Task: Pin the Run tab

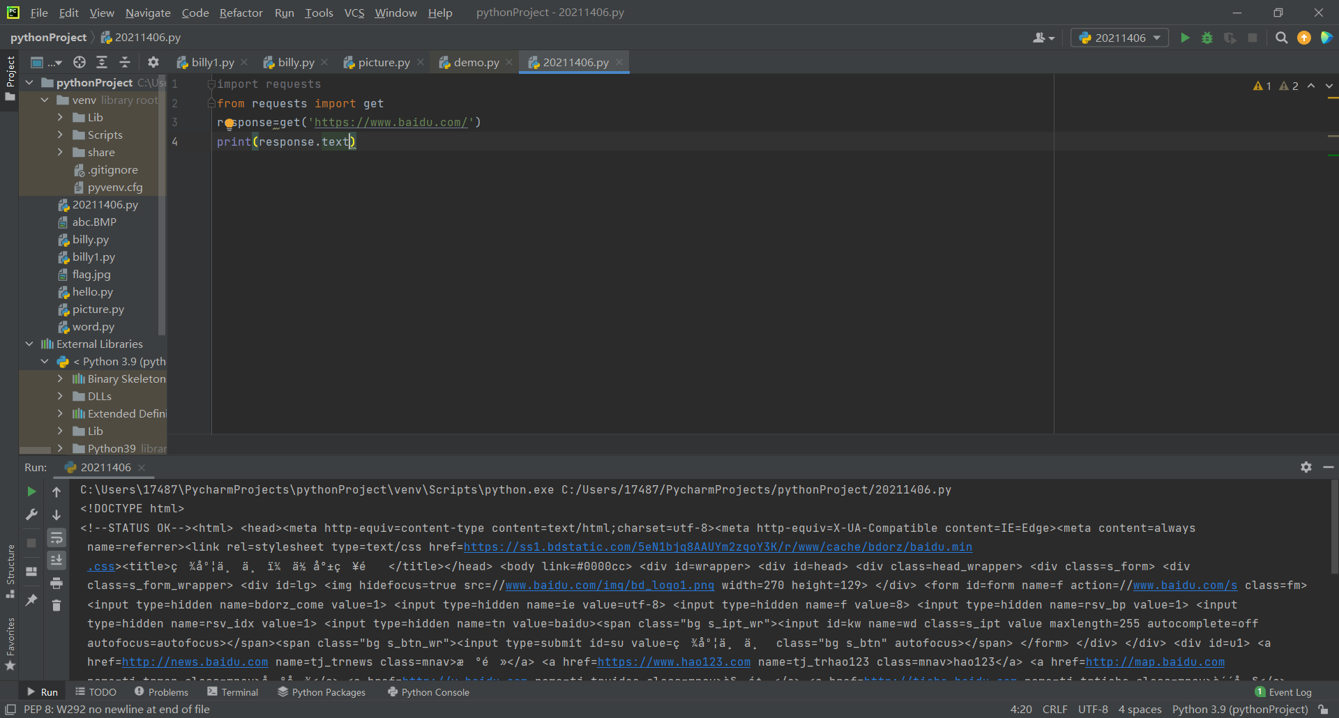Action: tap(31, 599)
